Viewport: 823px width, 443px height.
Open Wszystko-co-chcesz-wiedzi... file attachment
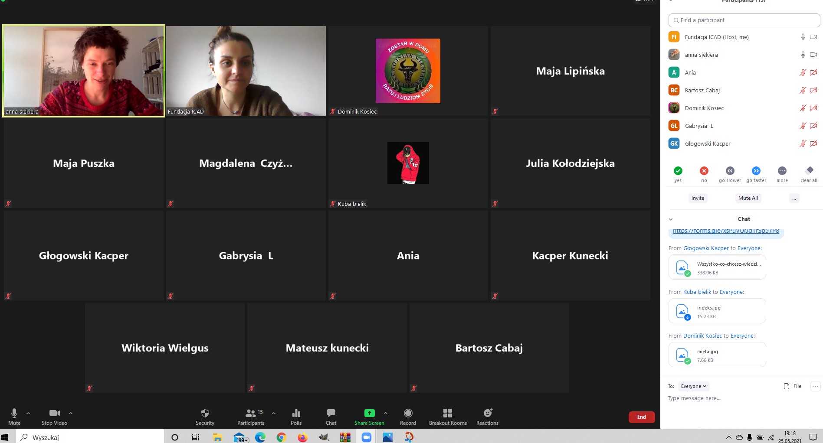coord(717,267)
